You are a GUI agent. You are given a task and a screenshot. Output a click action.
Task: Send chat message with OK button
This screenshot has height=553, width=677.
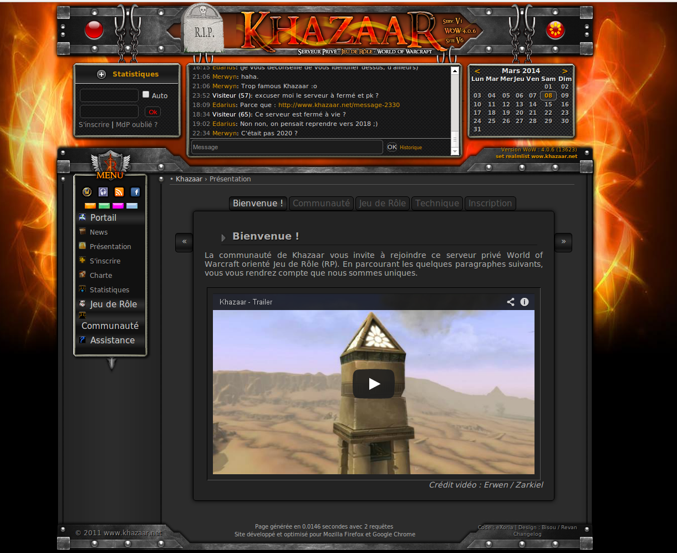[392, 147]
